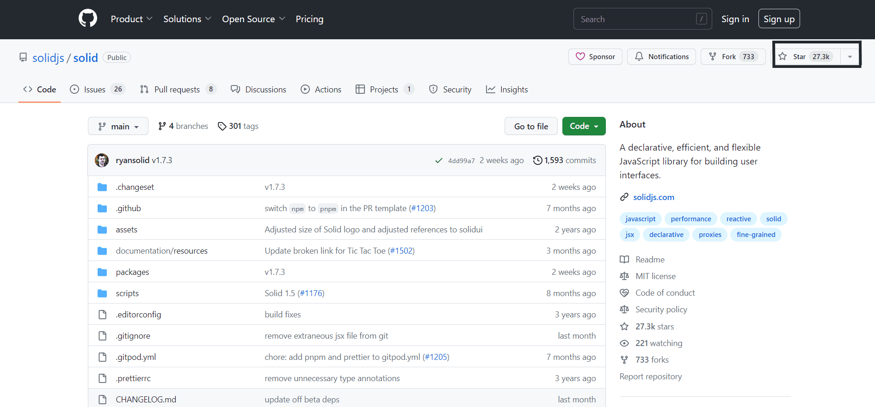Click the Notifications bell button
This screenshot has width=875, height=407.
click(661, 57)
